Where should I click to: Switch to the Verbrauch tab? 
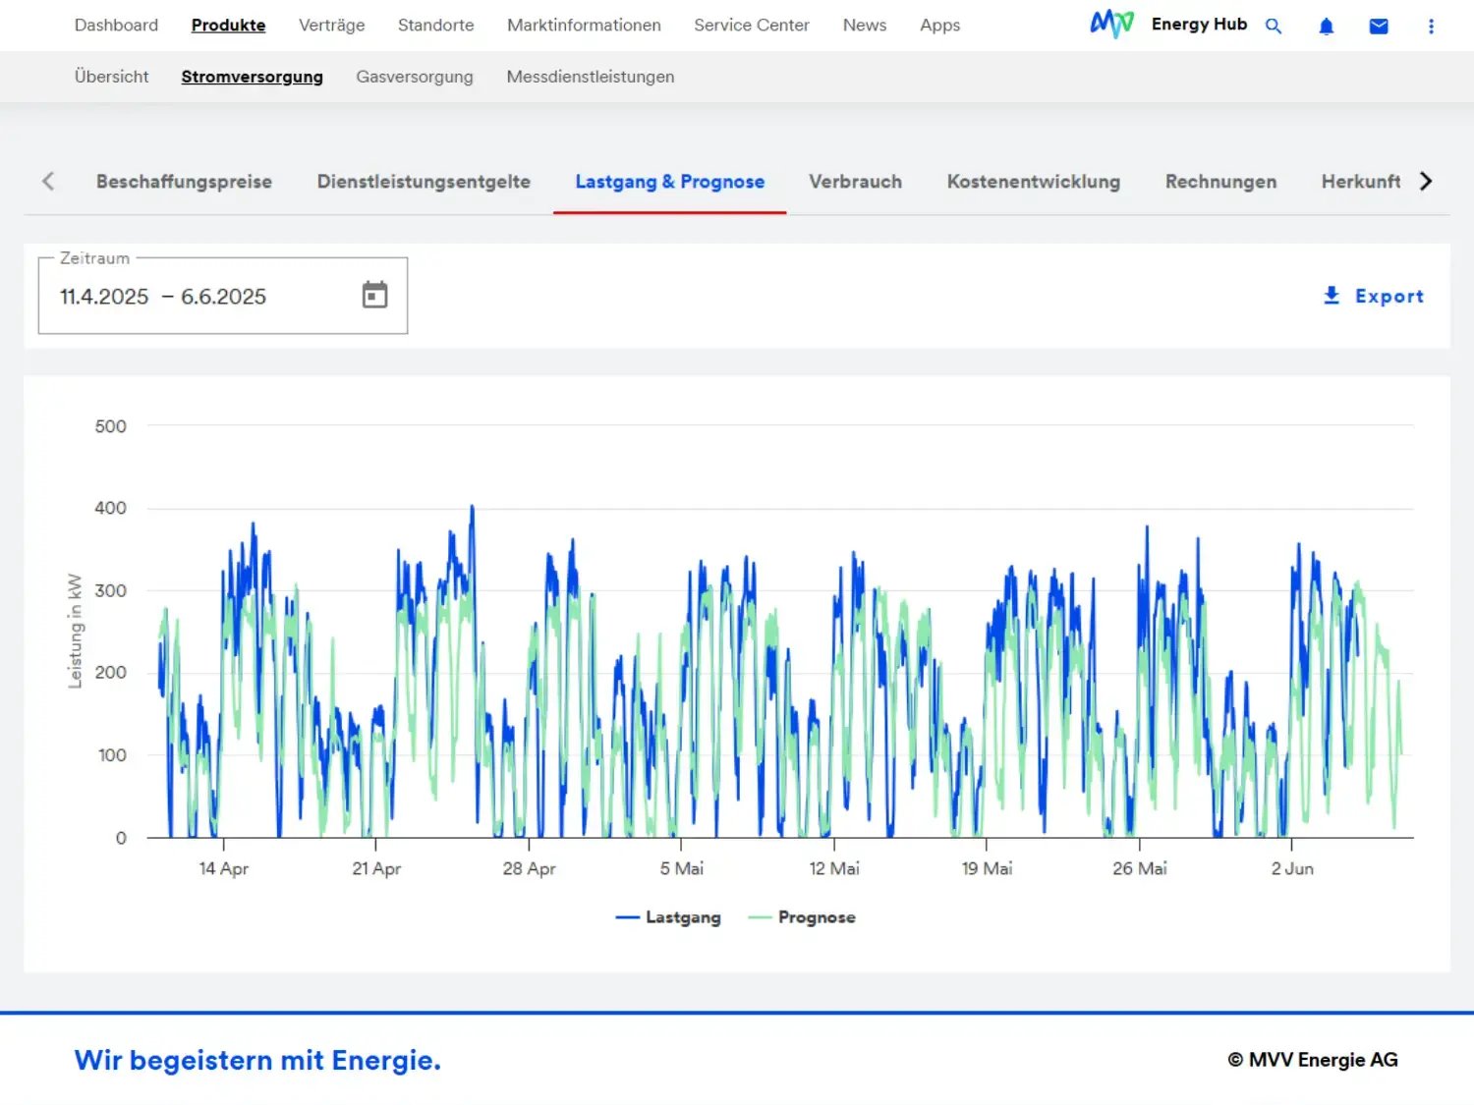point(855,182)
